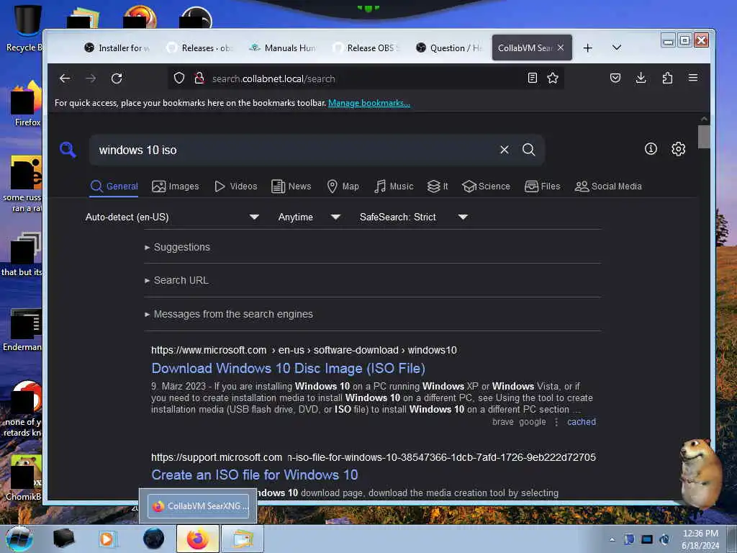Screen dimensions: 737x553
Task: Click the taskbar clock showing 12:36 PM
Action: 700,539
